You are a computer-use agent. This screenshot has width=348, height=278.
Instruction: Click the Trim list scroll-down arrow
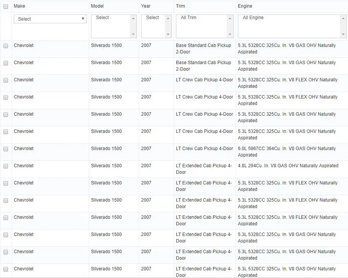[x=230, y=34]
